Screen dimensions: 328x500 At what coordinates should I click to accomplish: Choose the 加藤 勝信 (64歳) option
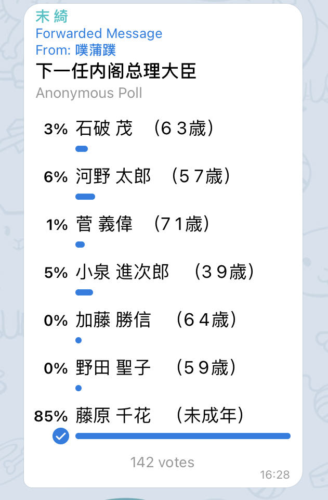coord(156,320)
